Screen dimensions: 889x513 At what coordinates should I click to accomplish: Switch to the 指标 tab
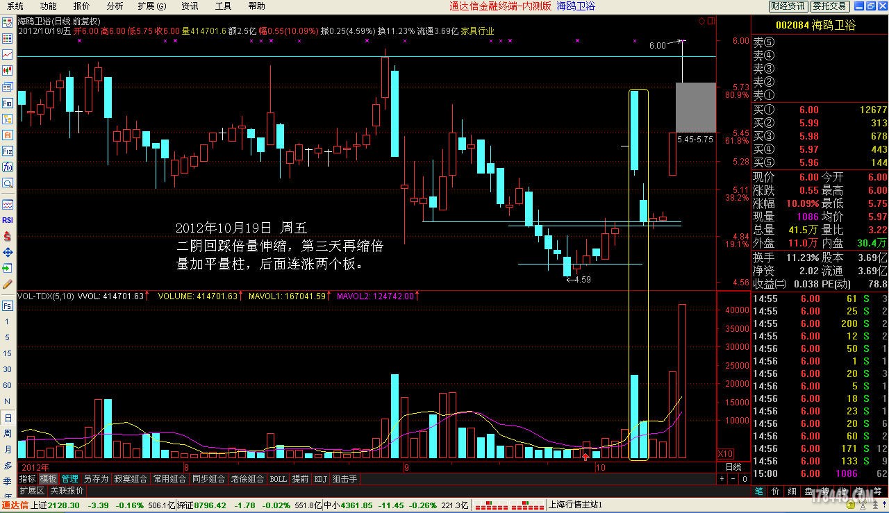pyautogui.click(x=28, y=479)
